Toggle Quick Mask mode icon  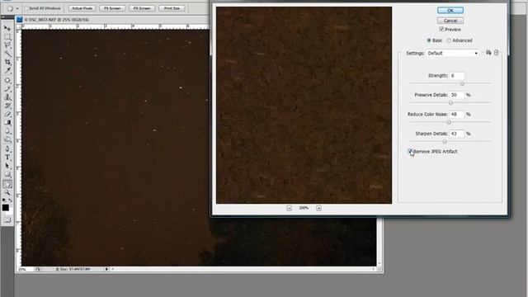[x=7, y=220]
